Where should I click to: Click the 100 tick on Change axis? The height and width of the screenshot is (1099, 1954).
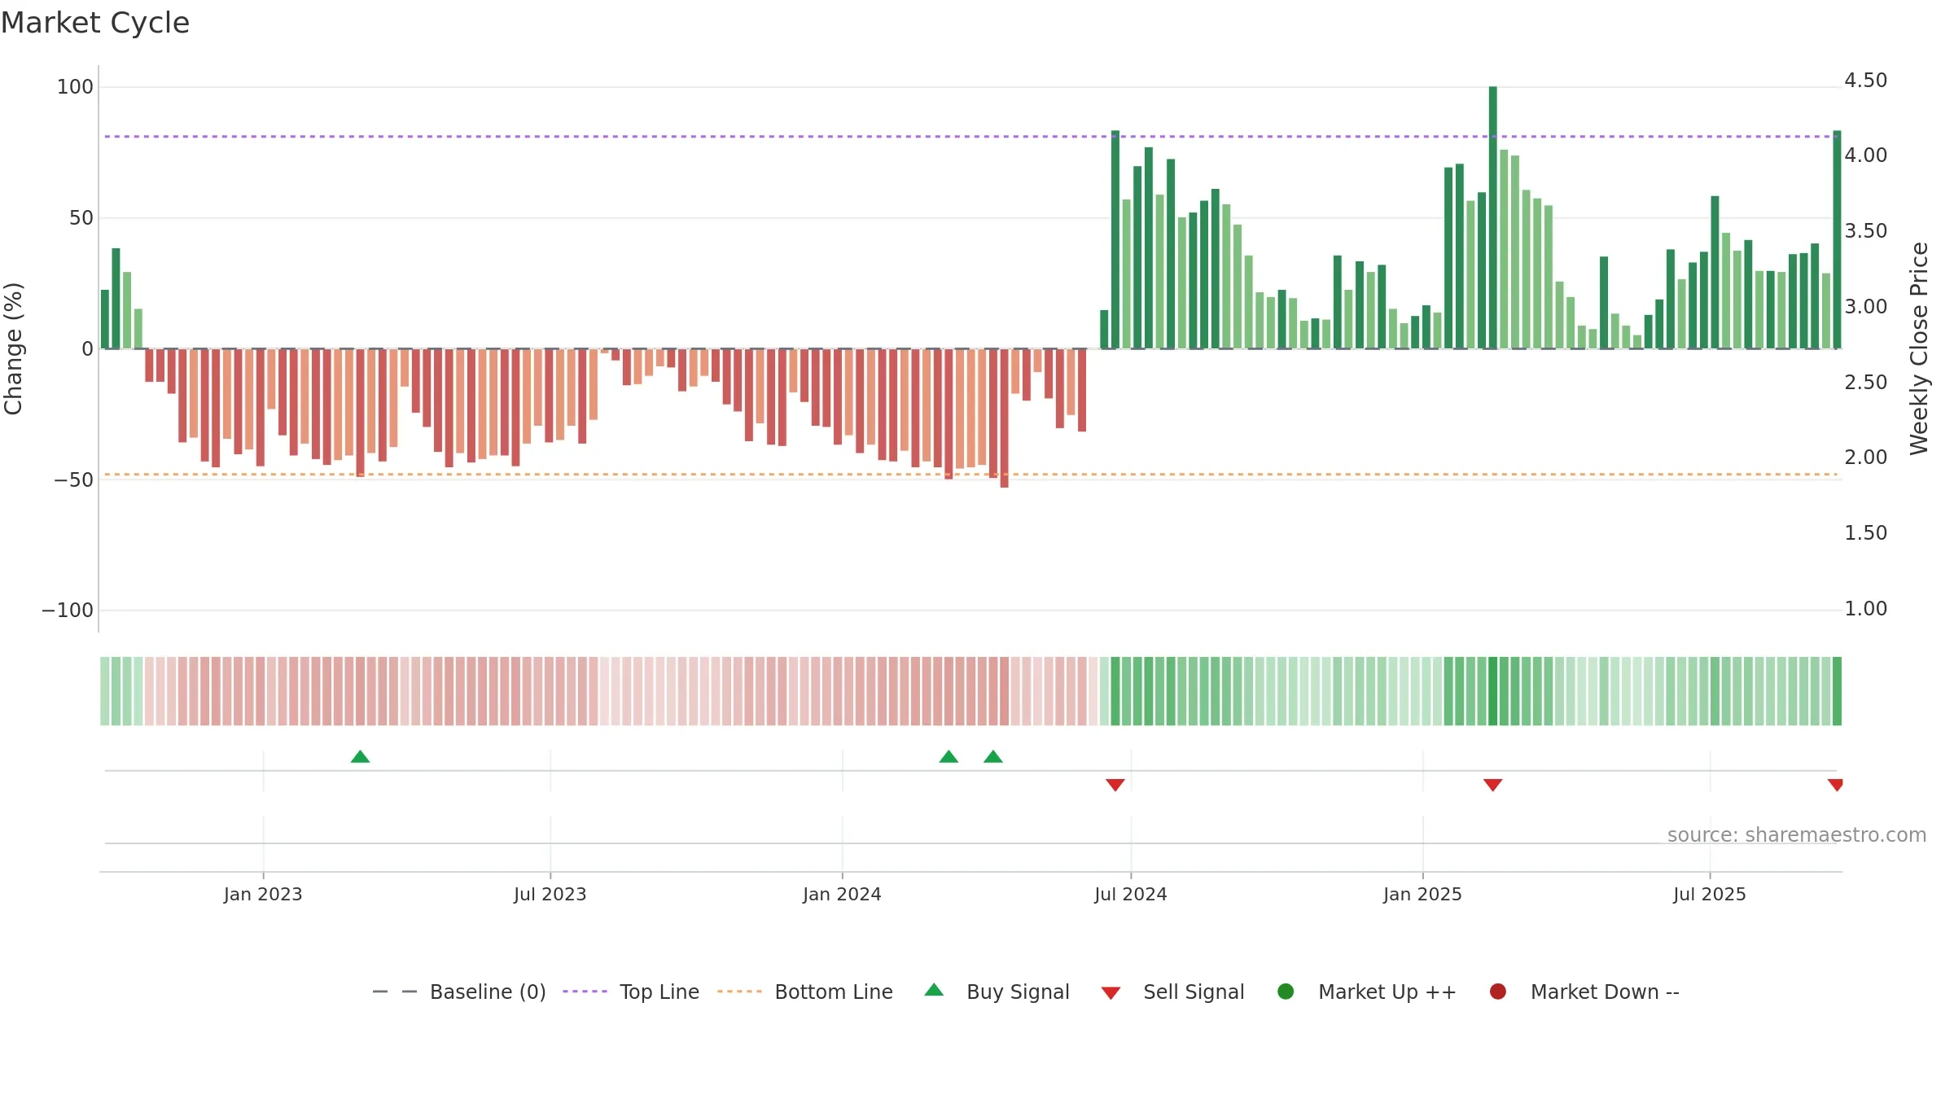(x=75, y=87)
